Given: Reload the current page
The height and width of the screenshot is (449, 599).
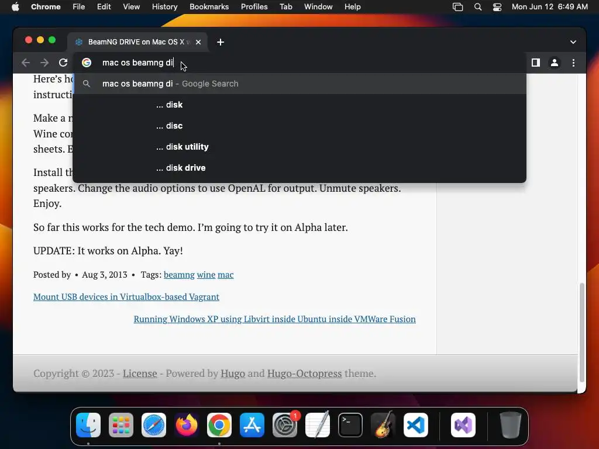Looking at the screenshot, I should 63,63.
